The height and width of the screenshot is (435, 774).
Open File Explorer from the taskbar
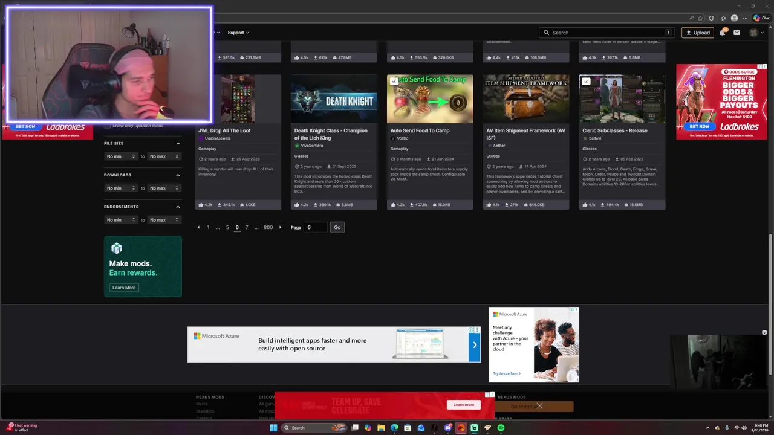click(x=381, y=428)
